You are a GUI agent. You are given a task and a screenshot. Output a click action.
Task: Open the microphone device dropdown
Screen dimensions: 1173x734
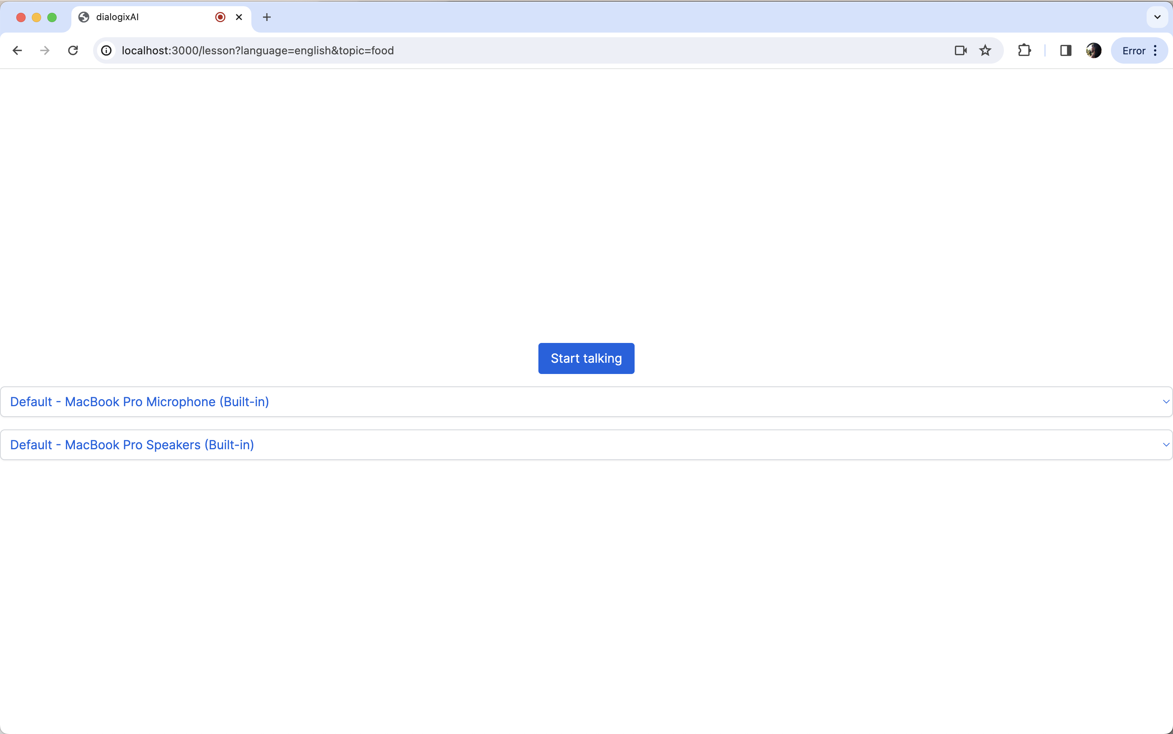(x=586, y=402)
